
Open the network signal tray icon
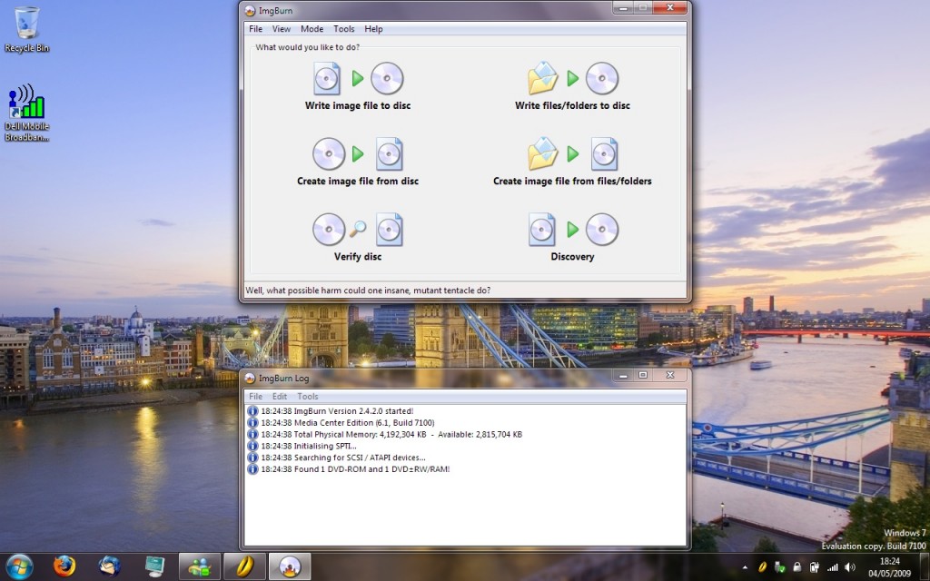coord(833,567)
